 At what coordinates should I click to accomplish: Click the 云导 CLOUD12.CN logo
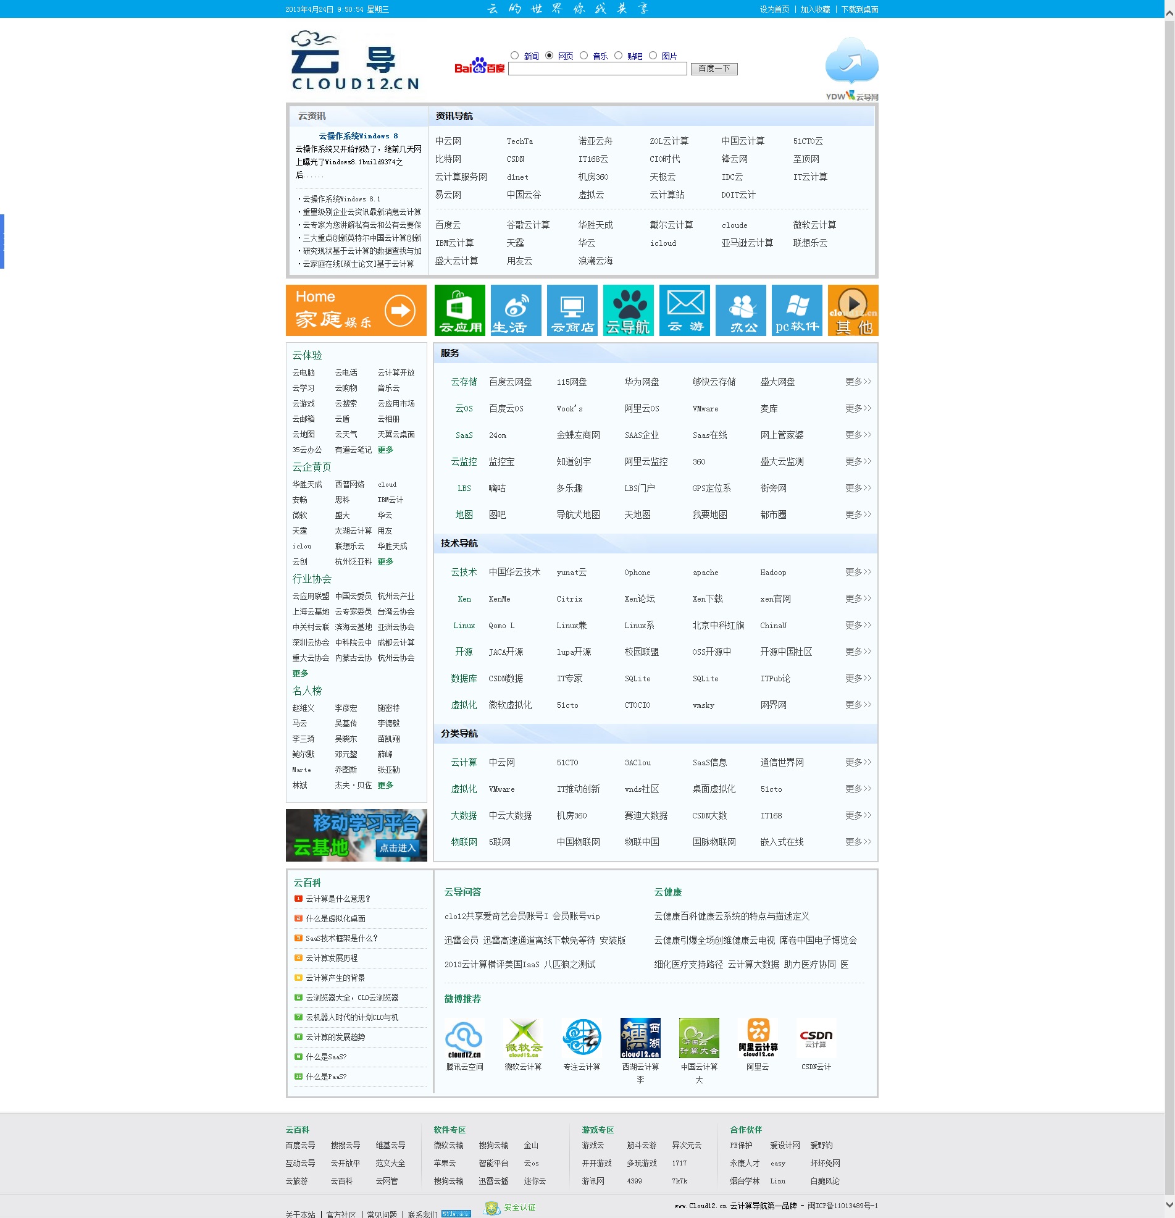[355, 61]
